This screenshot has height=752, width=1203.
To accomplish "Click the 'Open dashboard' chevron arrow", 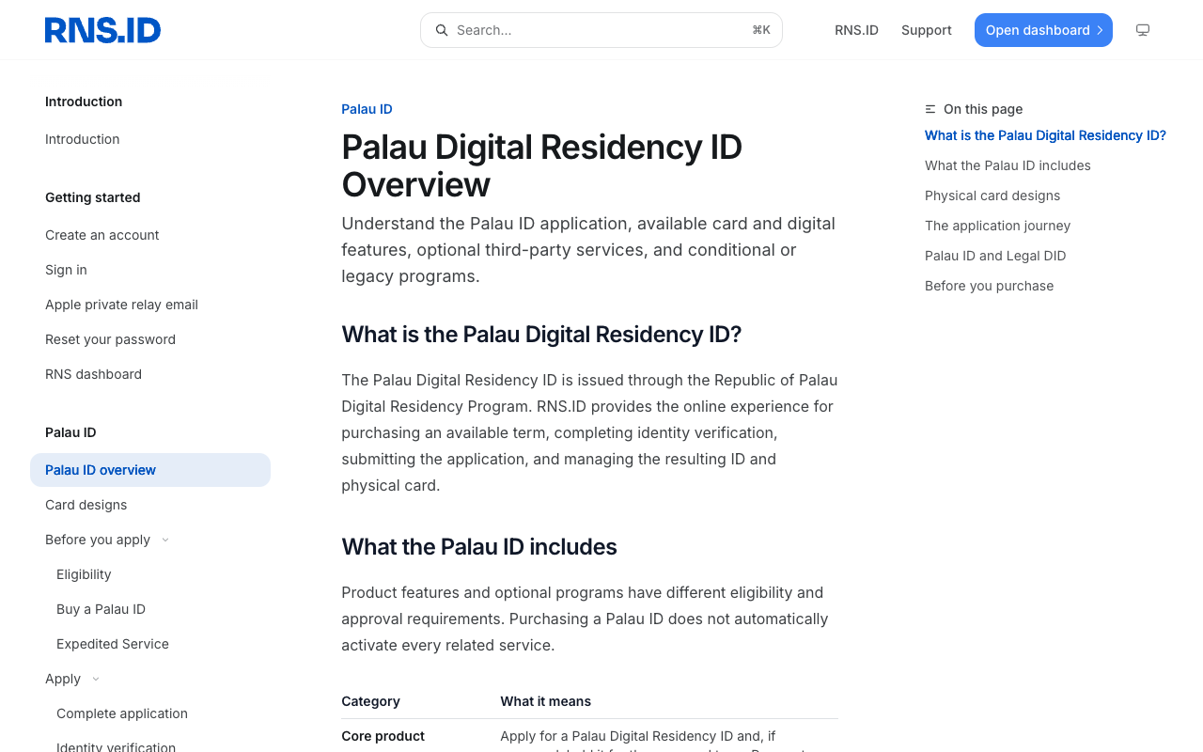I will coord(1100,30).
